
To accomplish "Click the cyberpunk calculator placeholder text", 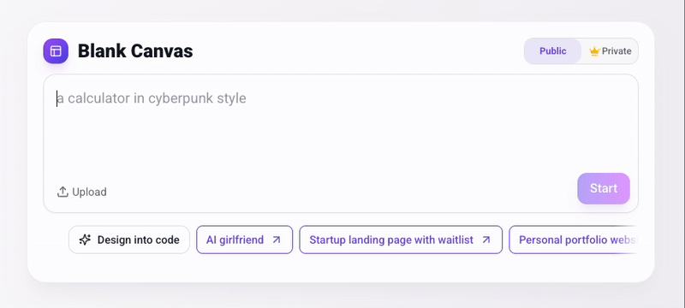I will (152, 98).
